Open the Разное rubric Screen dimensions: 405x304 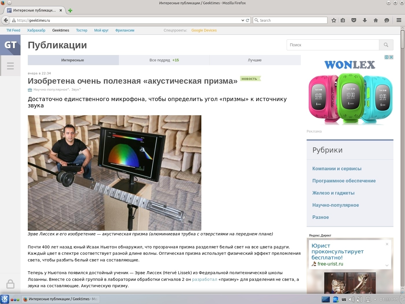(321, 217)
